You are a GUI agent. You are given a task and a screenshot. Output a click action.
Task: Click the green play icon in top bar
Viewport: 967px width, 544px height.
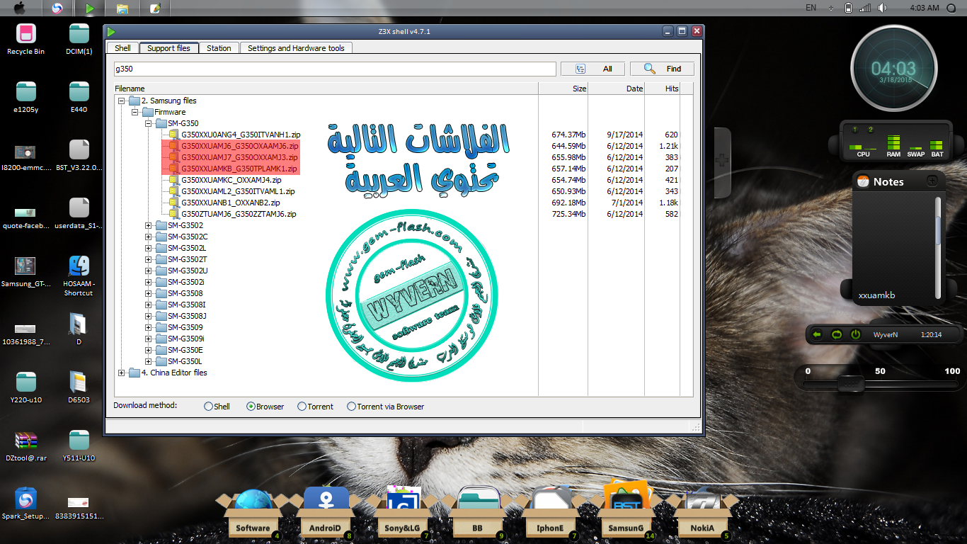(x=89, y=8)
